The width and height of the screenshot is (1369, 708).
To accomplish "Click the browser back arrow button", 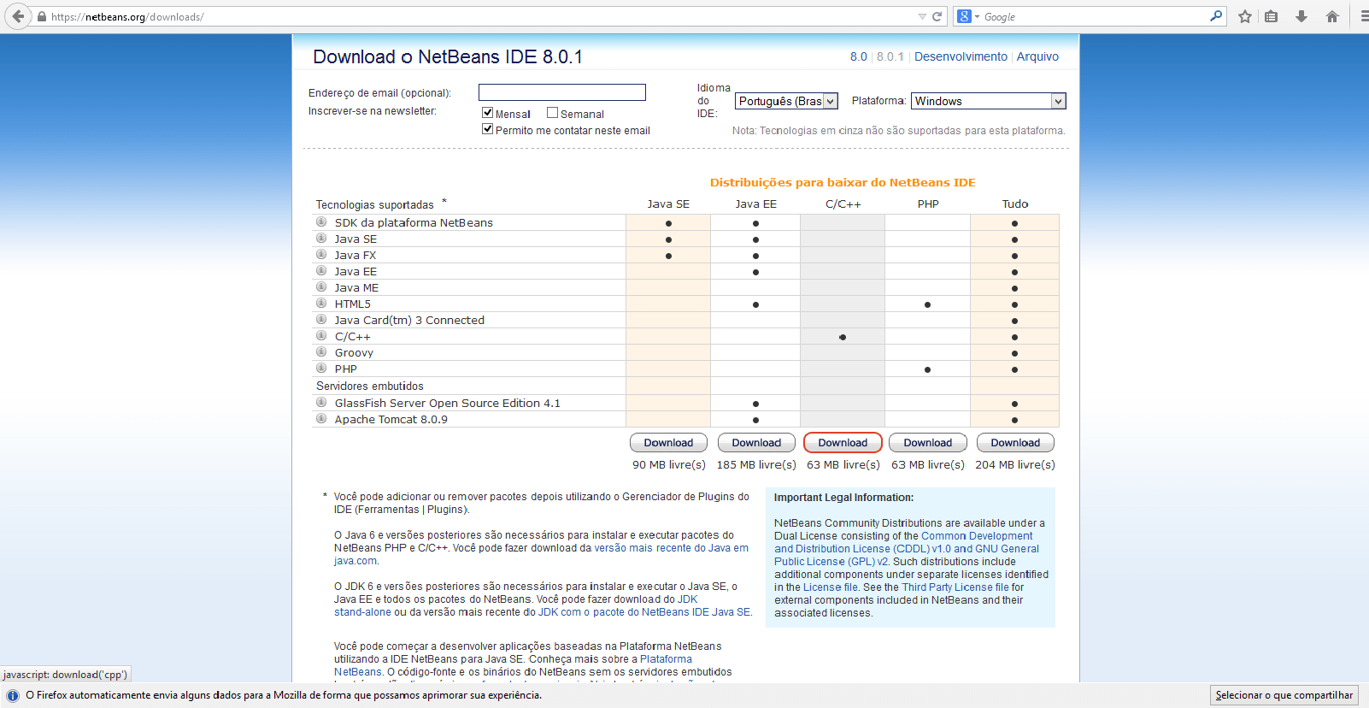I will click(18, 16).
